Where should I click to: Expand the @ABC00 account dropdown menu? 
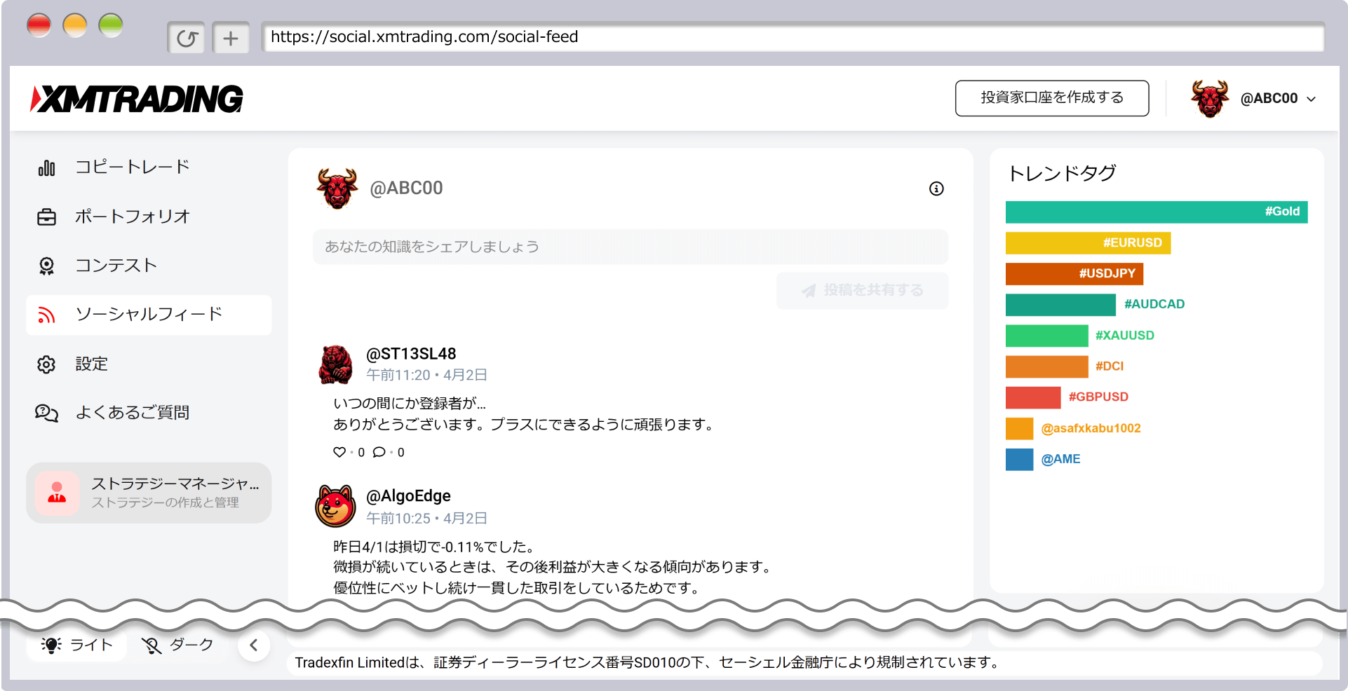coord(1311,99)
